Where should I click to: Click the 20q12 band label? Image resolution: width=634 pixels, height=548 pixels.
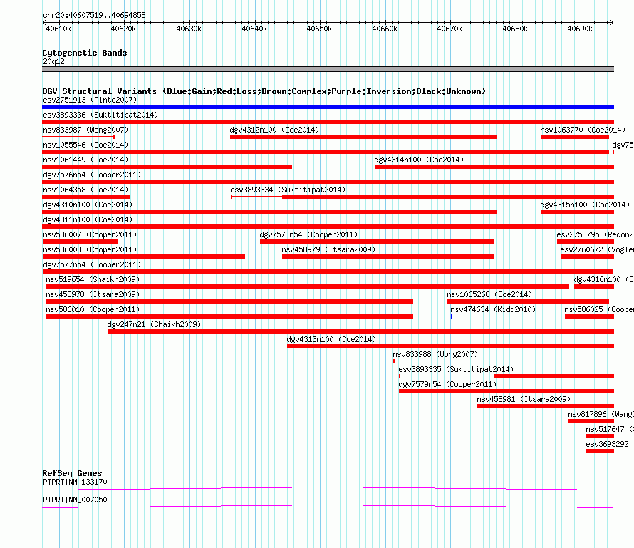click(53, 61)
